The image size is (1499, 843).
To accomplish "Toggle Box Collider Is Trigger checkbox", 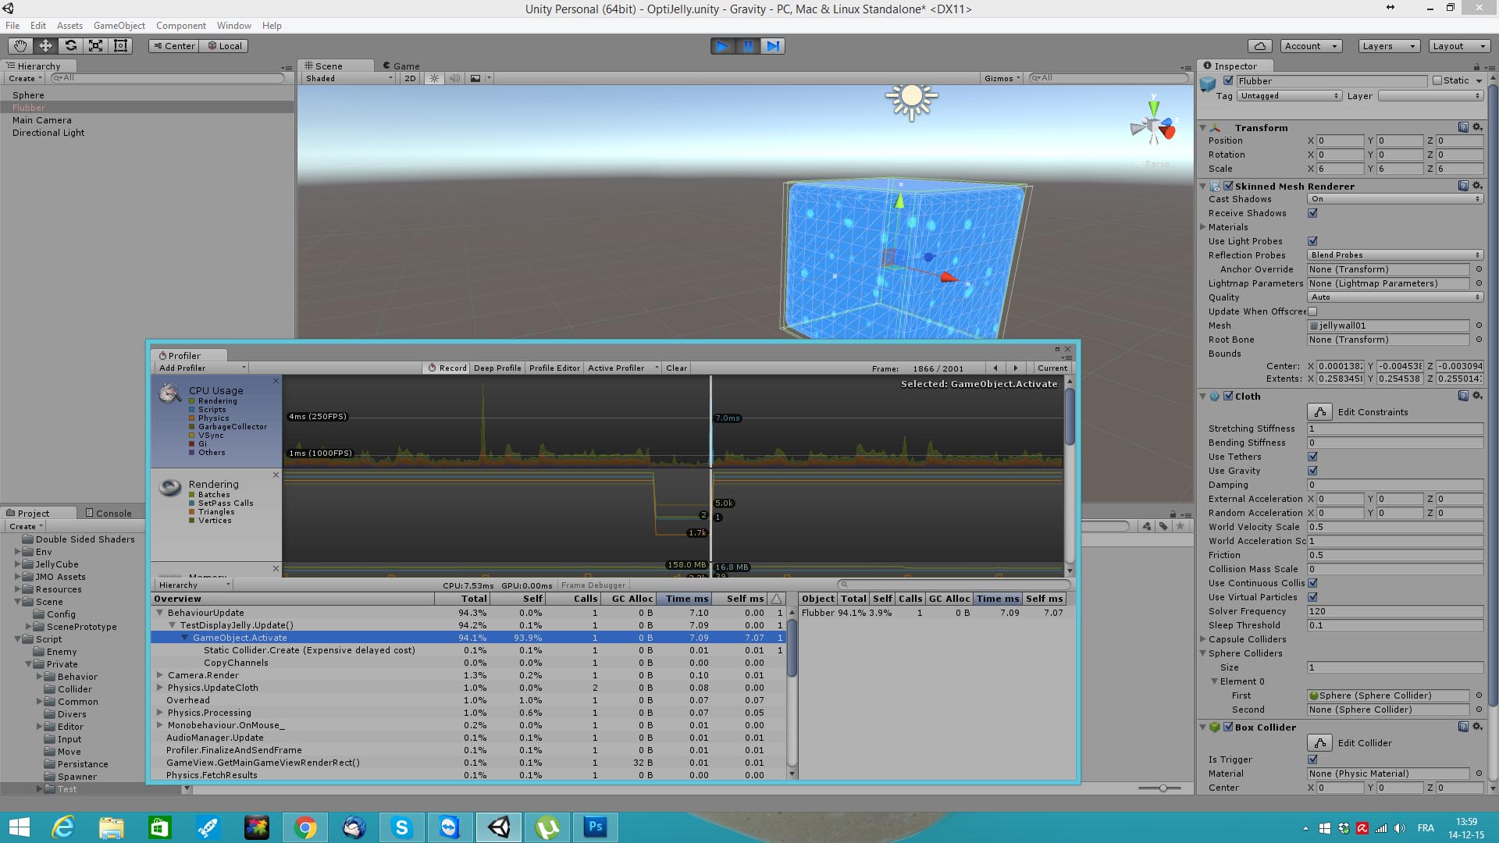I will click(x=1312, y=759).
